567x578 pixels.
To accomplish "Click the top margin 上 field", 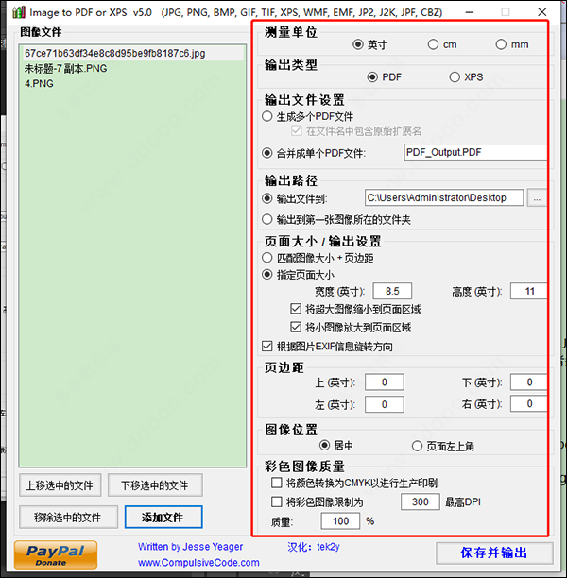I will [x=385, y=382].
